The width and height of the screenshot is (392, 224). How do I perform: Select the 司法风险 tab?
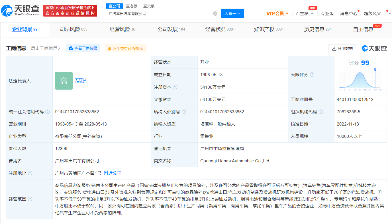[73, 29]
